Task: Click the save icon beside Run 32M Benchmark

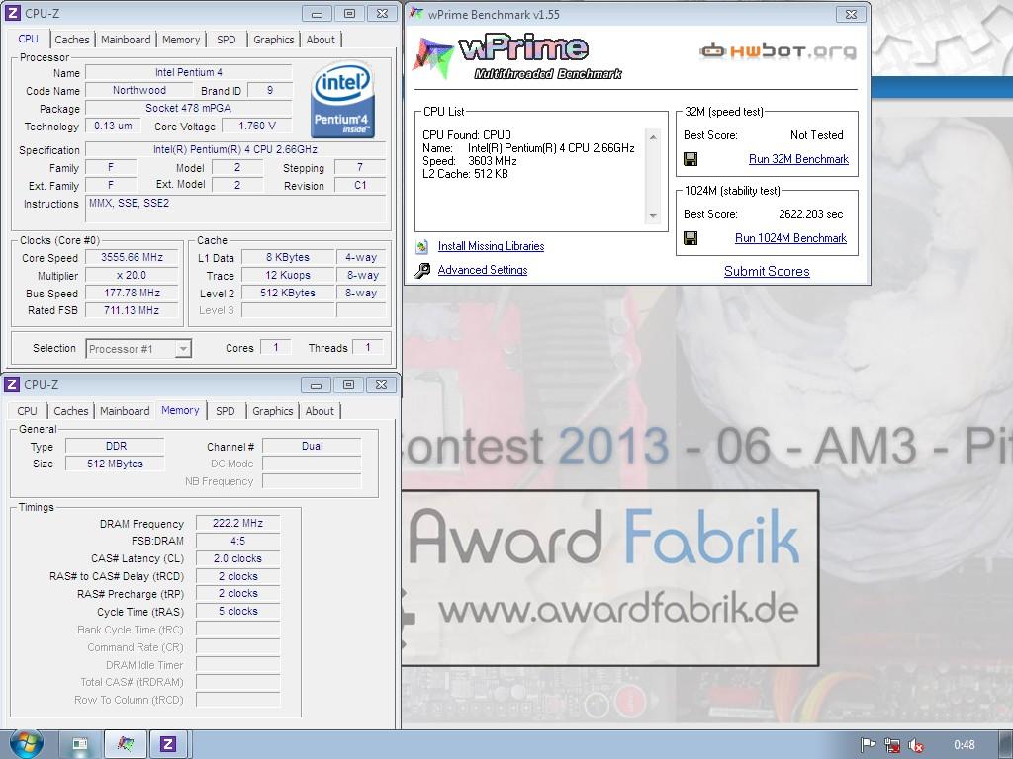Action: tap(690, 159)
